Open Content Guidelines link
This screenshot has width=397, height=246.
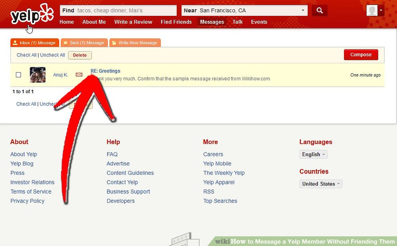130,173
